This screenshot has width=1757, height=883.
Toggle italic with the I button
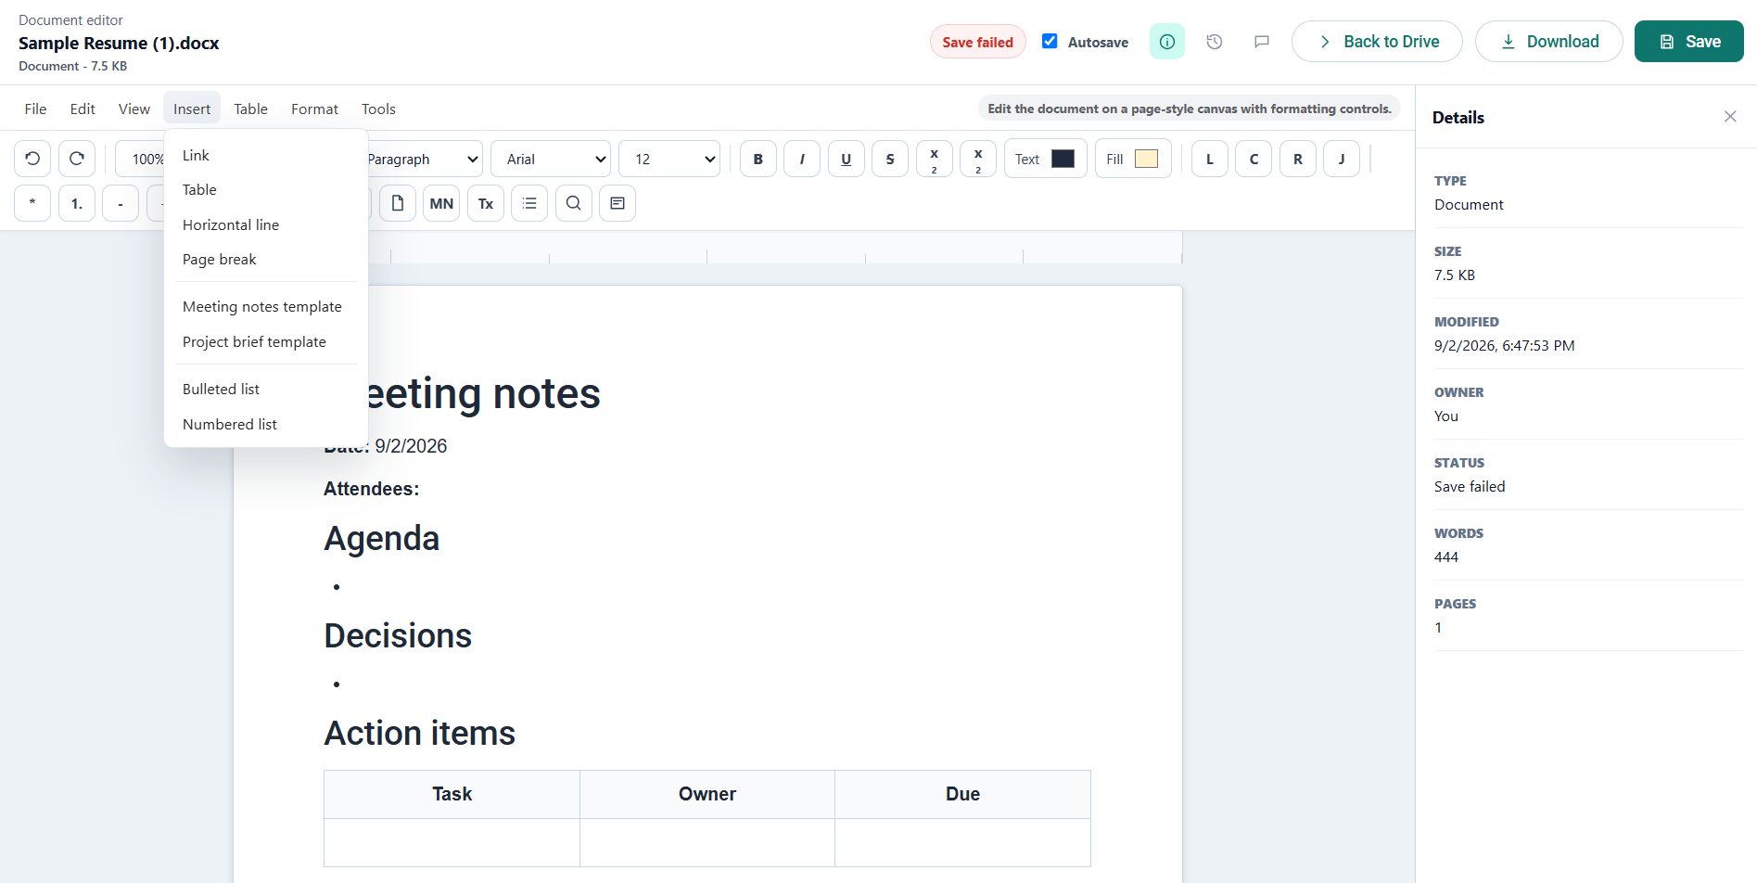(x=802, y=159)
